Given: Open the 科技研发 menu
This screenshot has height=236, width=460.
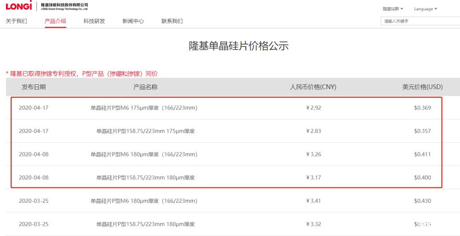Looking at the screenshot, I should [x=94, y=21].
